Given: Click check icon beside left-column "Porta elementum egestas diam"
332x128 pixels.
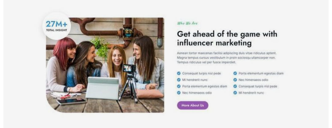Looking at the screenshot, I should point(179,86).
